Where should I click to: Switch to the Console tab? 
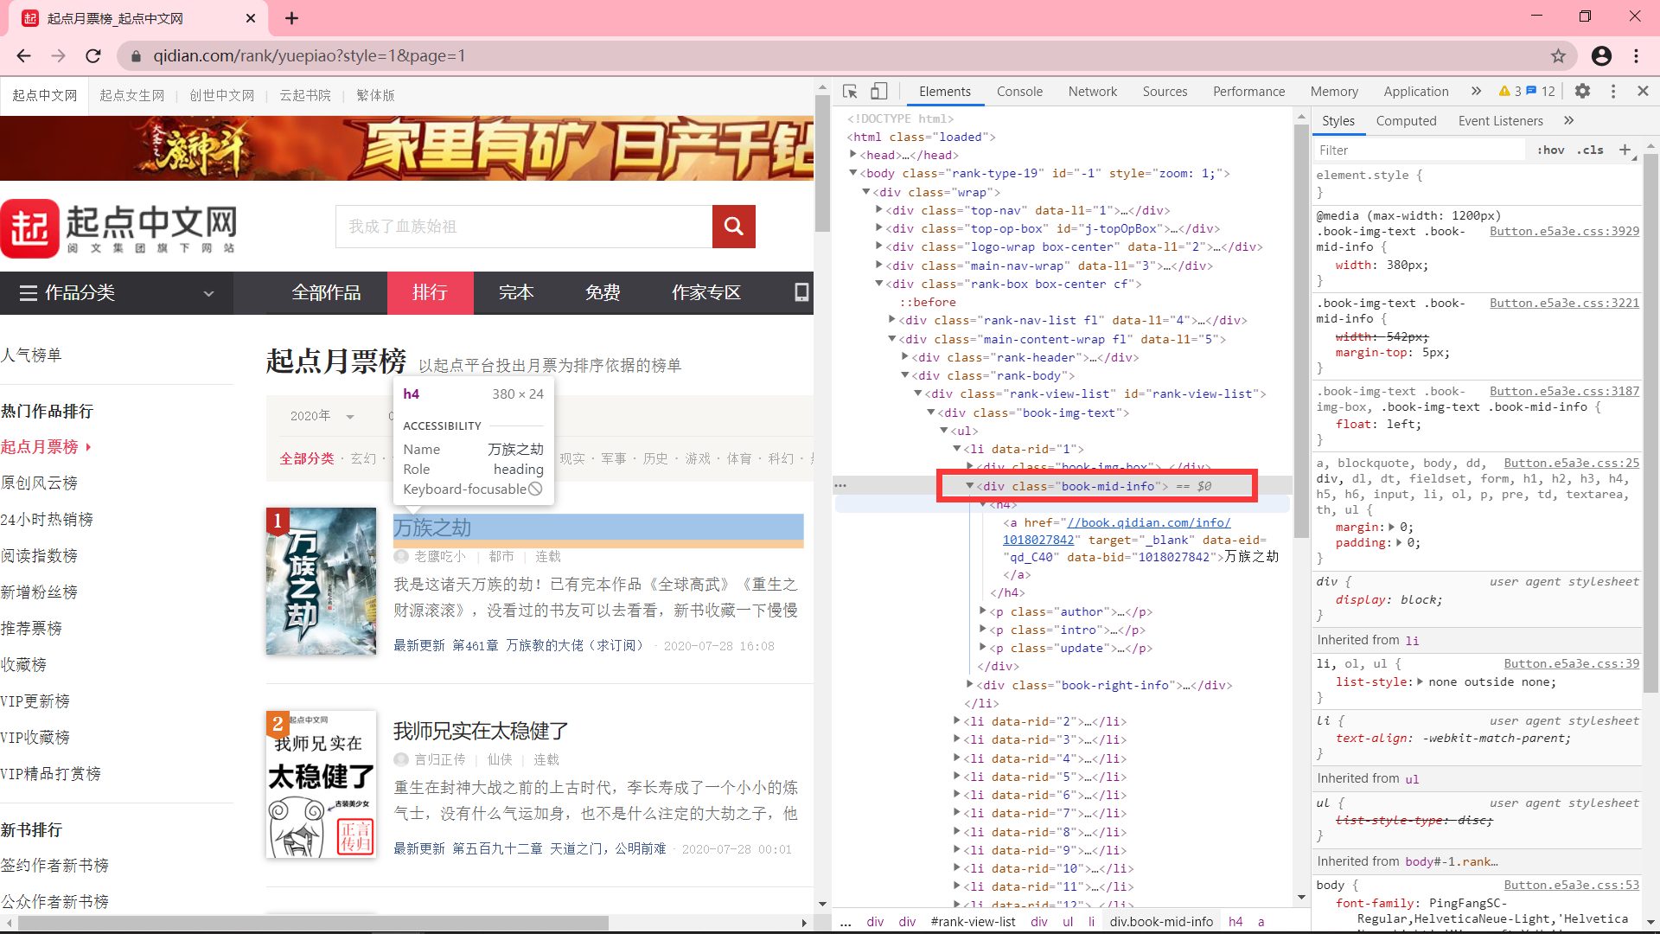[1019, 91]
